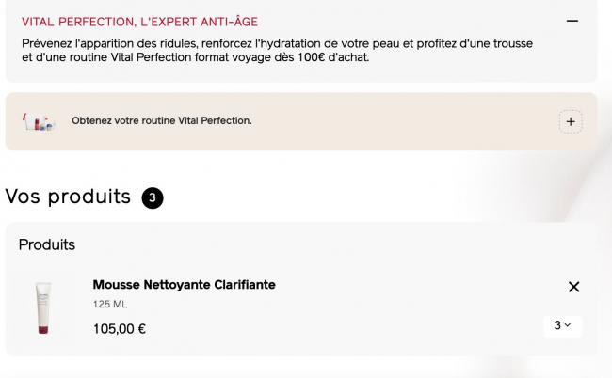The height and width of the screenshot is (378, 612).
Task: Click the 'Vos produits' heading
Action: tap(68, 197)
